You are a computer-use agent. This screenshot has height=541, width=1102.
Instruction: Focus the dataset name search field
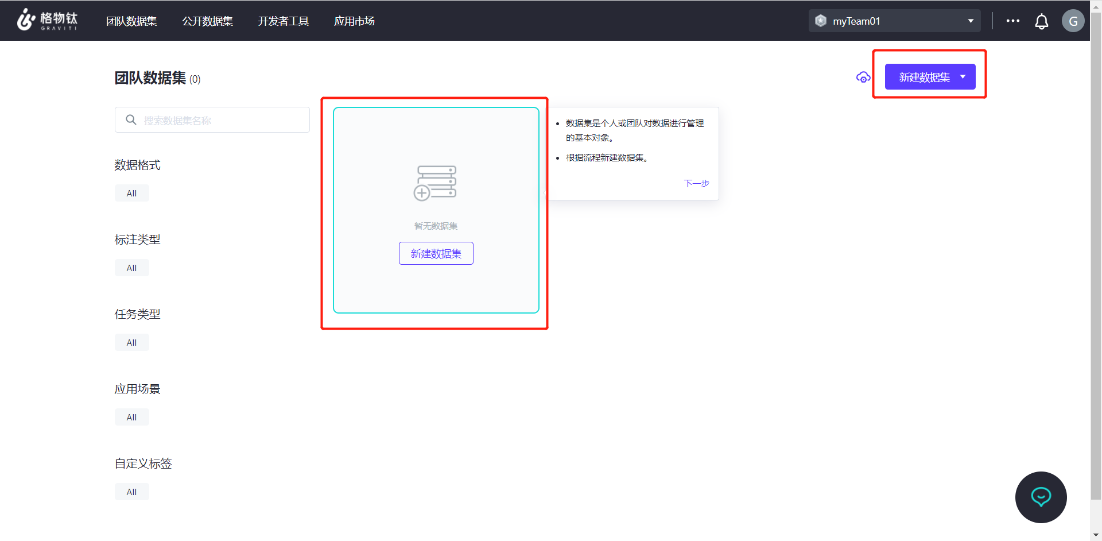point(212,119)
